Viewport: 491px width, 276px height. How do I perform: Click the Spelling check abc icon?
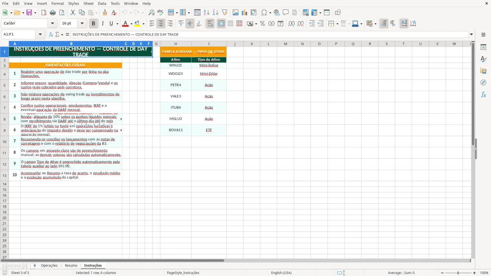[160, 13]
